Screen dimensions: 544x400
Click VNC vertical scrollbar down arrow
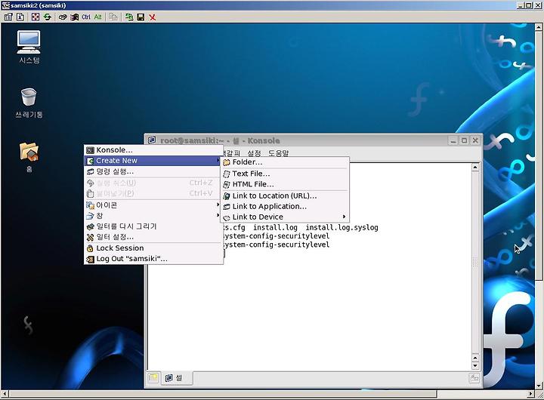539,386
